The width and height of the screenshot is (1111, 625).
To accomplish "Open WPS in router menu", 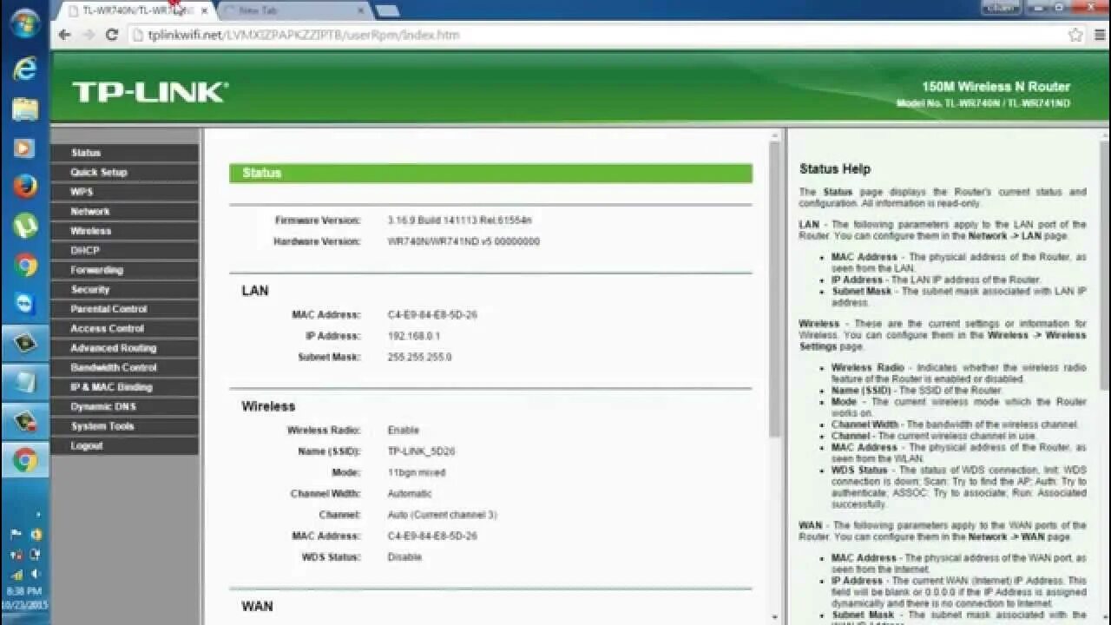I will pos(124,192).
